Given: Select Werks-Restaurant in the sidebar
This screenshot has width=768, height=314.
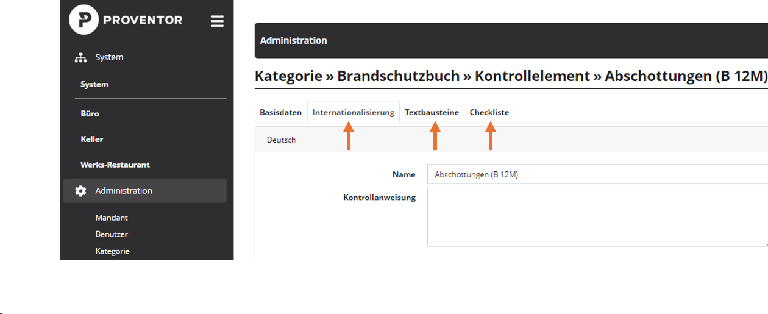Looking at the screenshot, I should coord(115,165).
